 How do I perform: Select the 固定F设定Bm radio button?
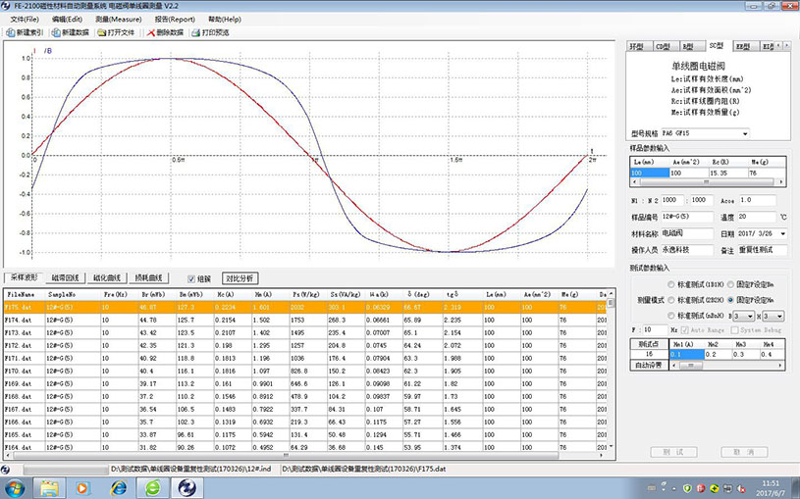pos(730,284)
